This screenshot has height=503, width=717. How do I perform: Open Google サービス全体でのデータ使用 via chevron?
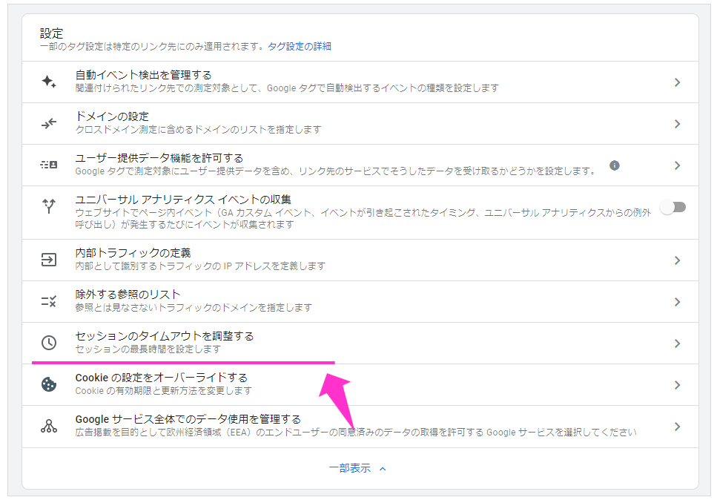click(x=677, y=427)
